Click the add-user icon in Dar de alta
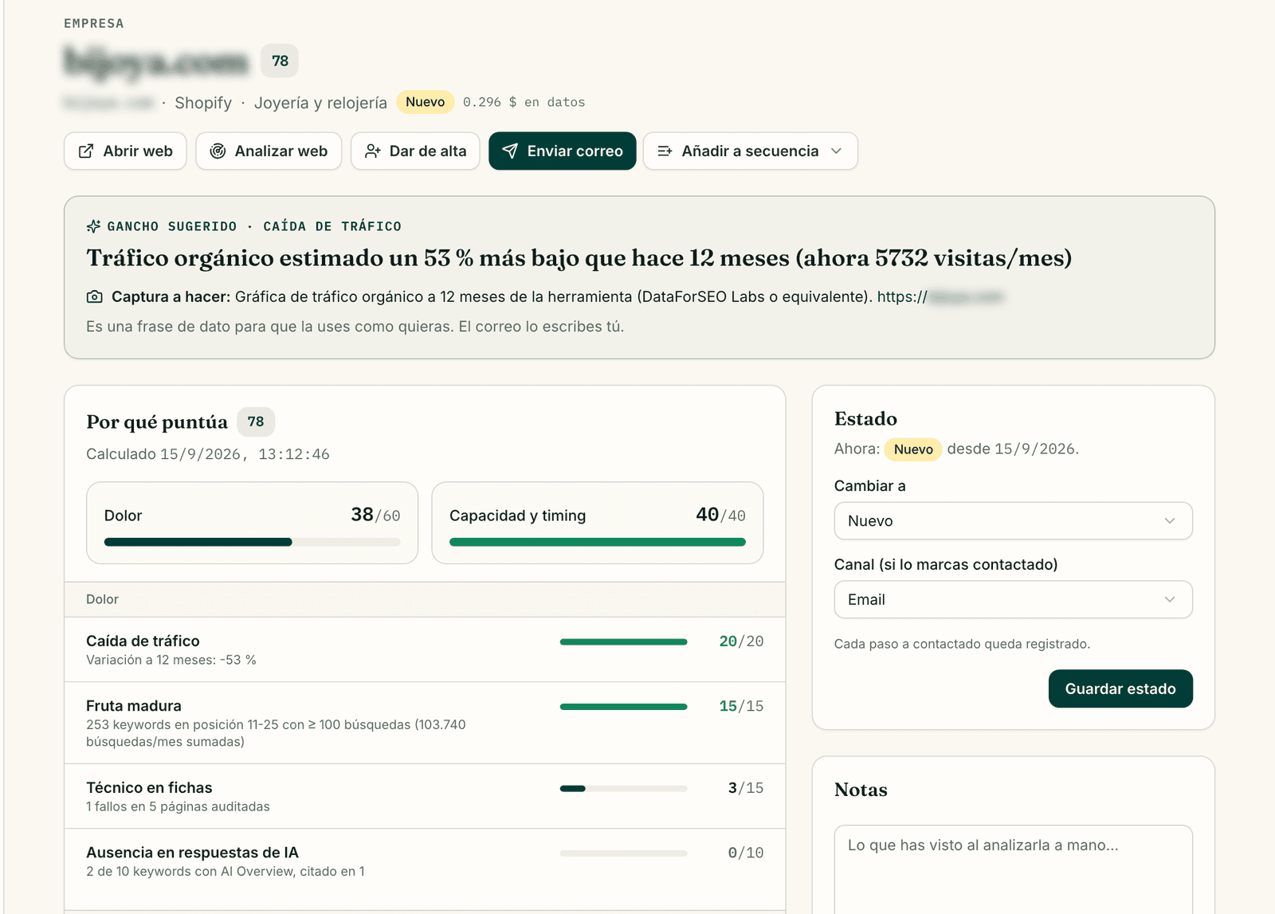Image resolution: width=1275 pixels, height=914 pixels. pos(372,151)
